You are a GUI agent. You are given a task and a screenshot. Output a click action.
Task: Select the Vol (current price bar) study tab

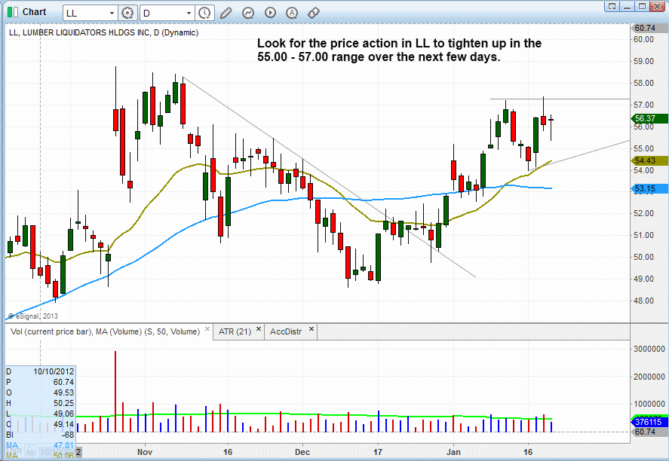coord(105,331)
